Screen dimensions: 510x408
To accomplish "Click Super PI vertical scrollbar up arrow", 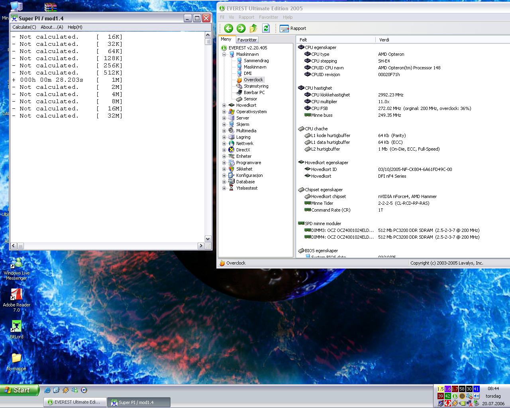I will (x=208, y=35).
